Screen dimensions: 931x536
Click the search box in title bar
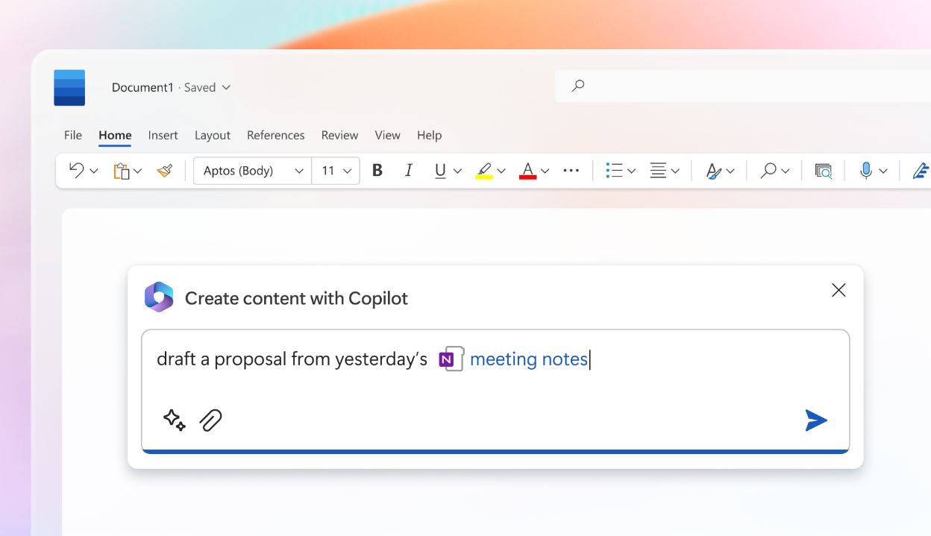click(743, 86)
